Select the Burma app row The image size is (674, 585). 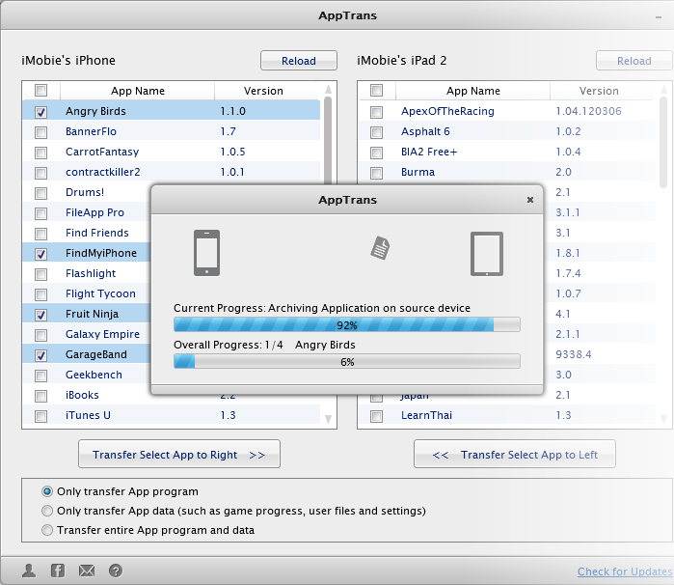click(x=507, y=172)
